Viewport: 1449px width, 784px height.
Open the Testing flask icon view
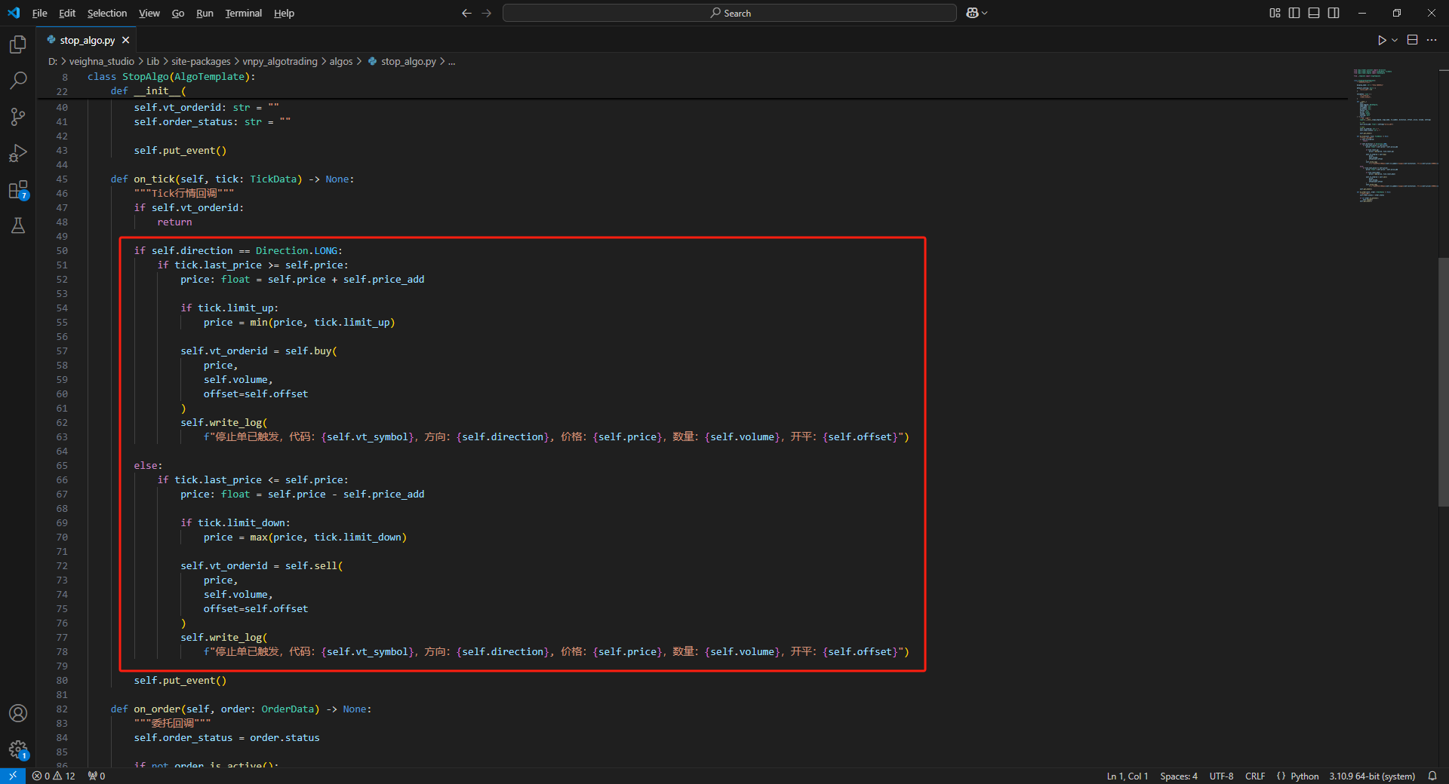click(x=18, y=225)
